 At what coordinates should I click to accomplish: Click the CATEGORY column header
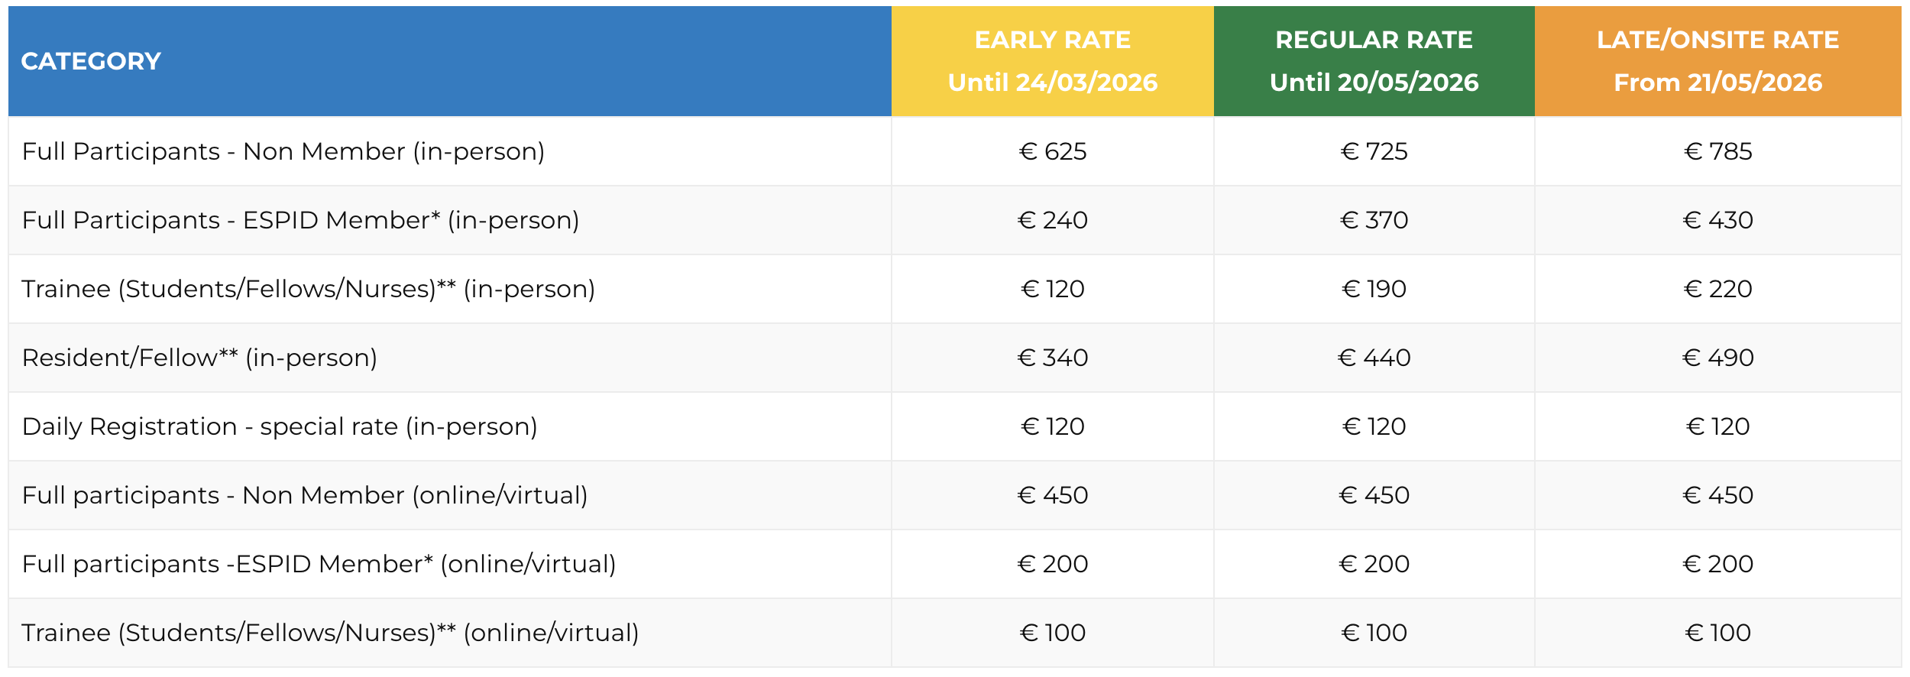point(91,61)
